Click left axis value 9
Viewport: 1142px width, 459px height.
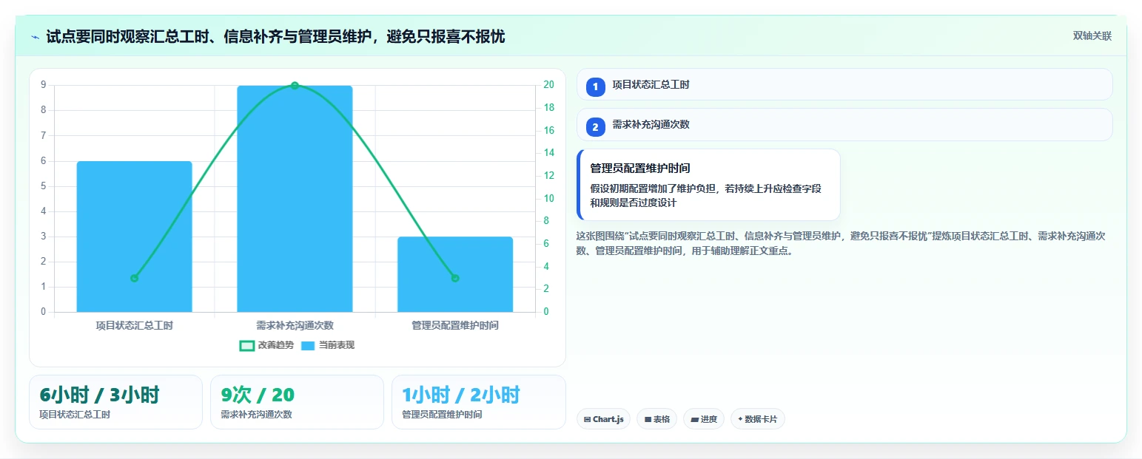click(43, 85)
